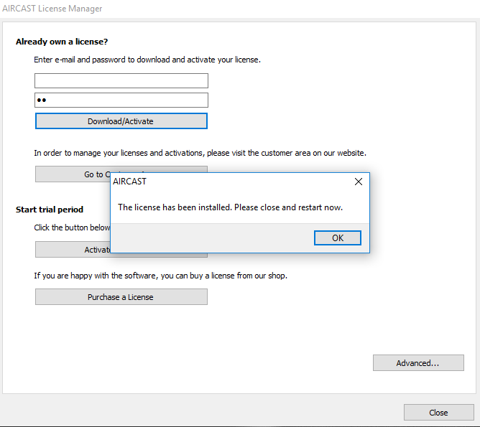Click the 'license has been installed' message text

click(230, 207)
